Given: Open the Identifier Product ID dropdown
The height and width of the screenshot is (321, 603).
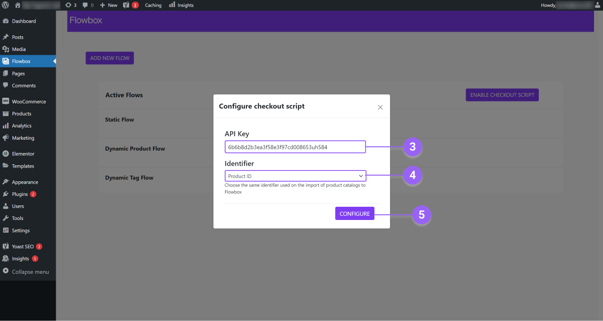Looking at the screenshot, I should pos(295,176).
